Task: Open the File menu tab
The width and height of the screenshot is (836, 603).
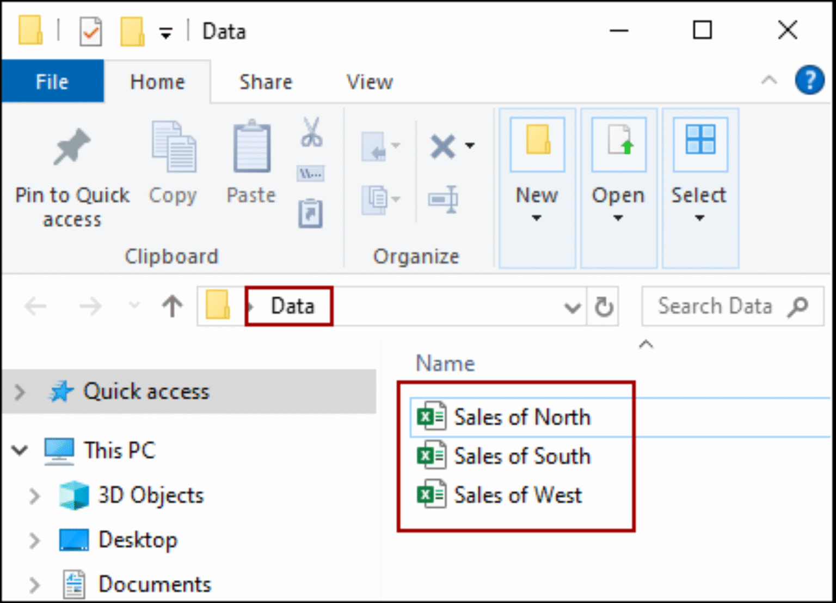Action: (x=52, y=82)
